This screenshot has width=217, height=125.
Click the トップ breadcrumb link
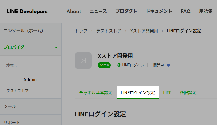pos(81,31)
